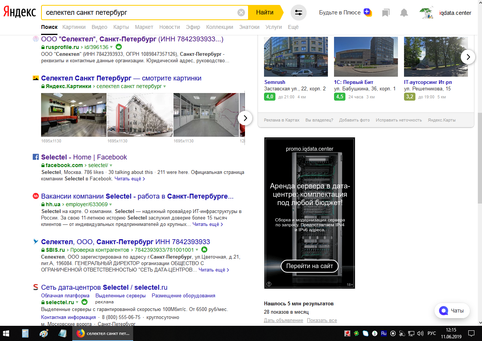
Task: Click the ad info icon on the banner
Action: [269, 284]
